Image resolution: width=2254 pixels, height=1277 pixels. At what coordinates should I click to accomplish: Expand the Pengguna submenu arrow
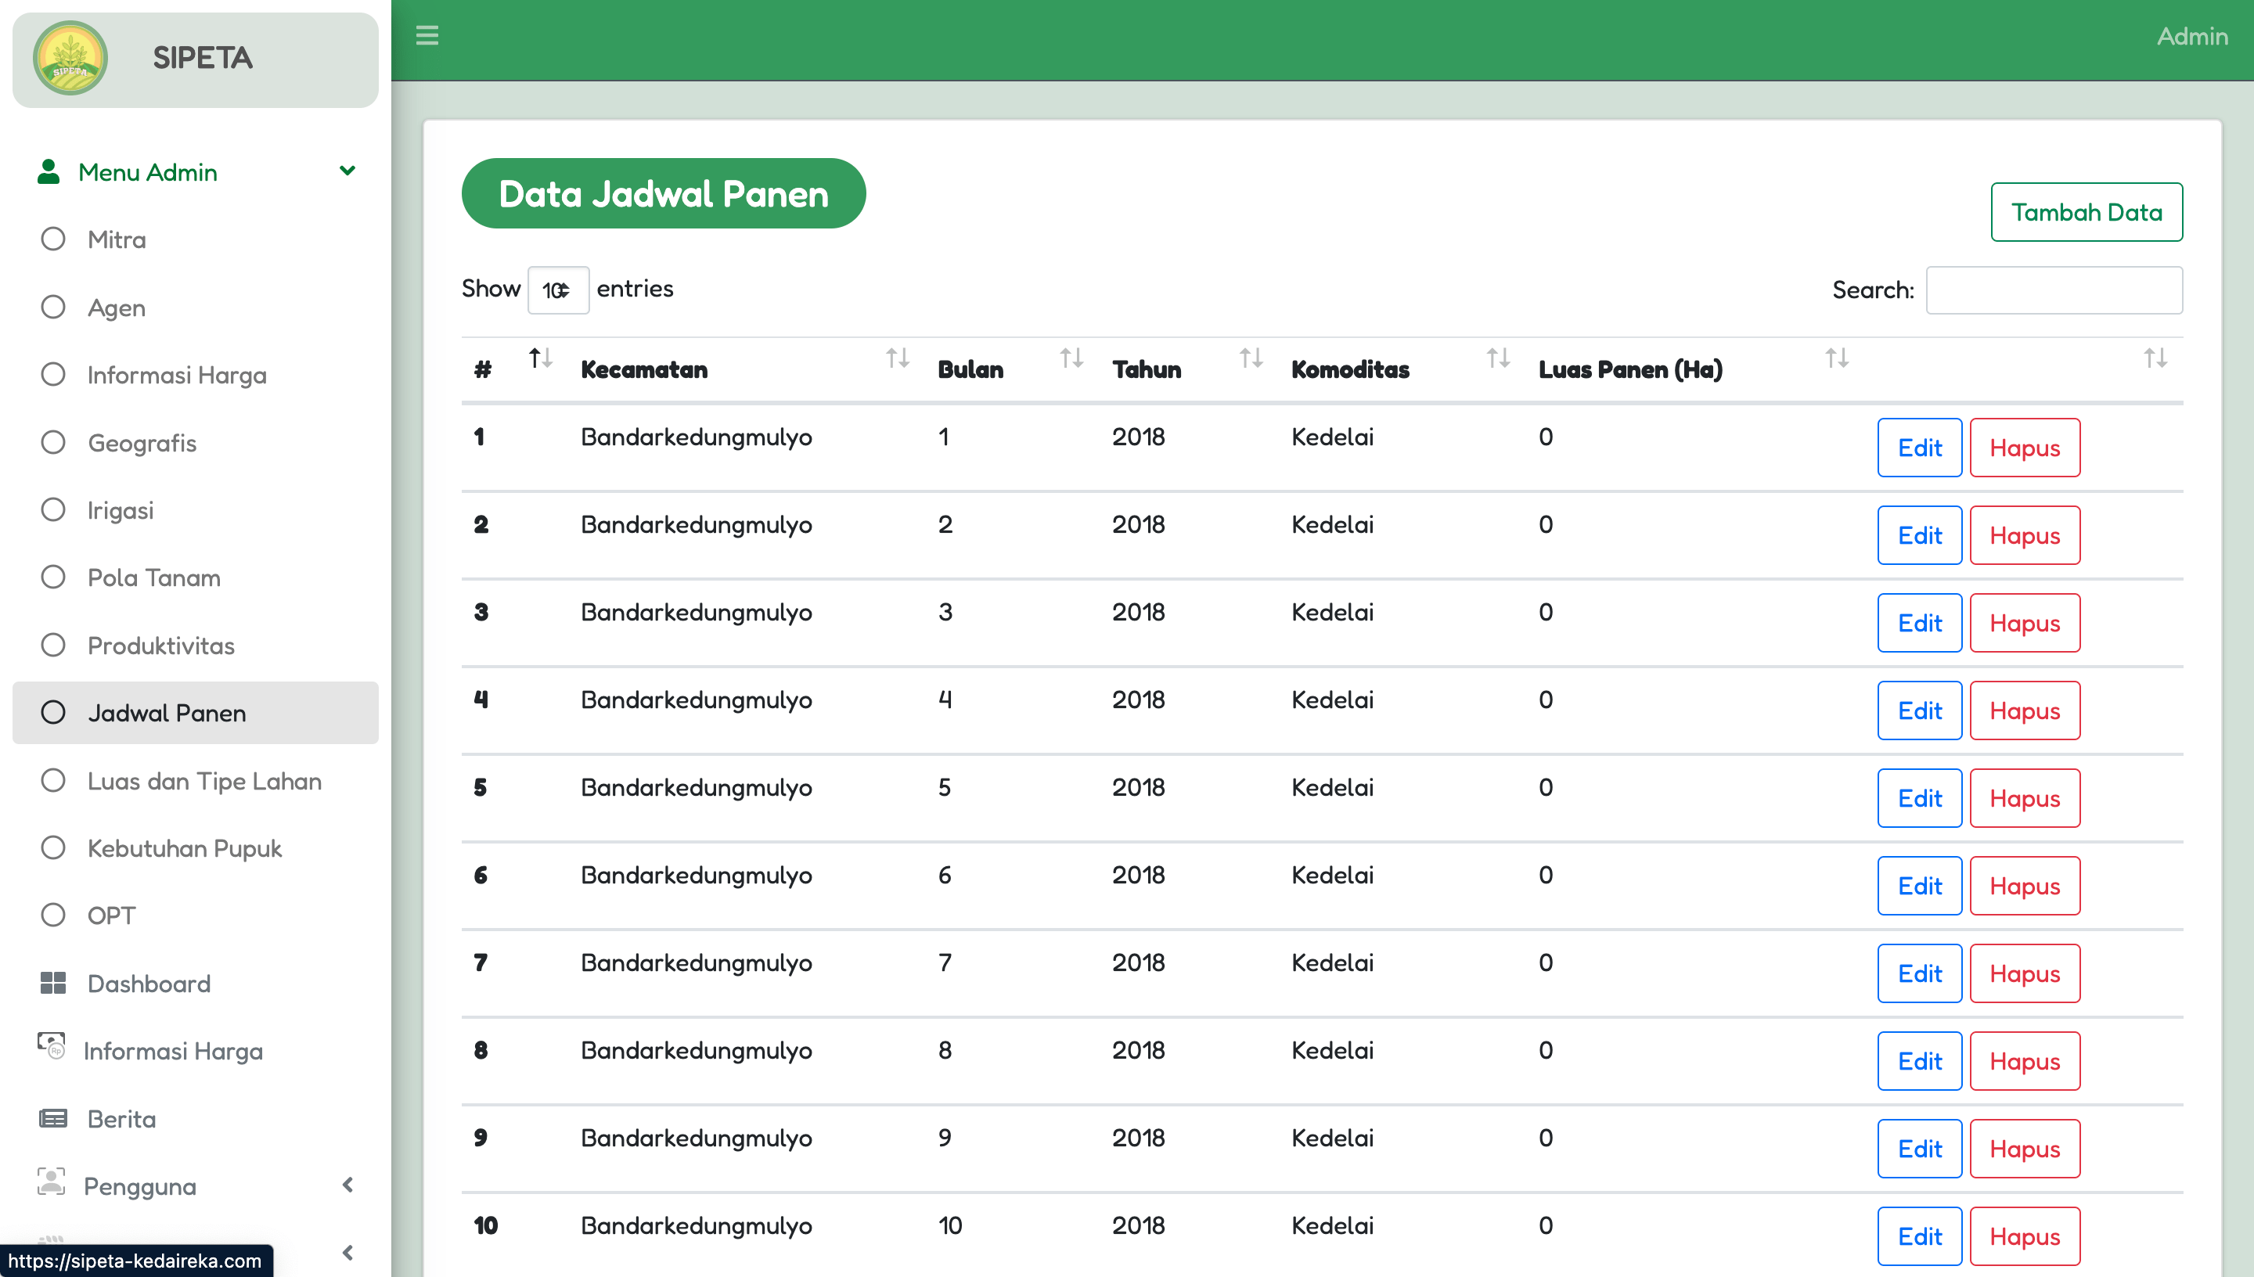click(347, 1185)
